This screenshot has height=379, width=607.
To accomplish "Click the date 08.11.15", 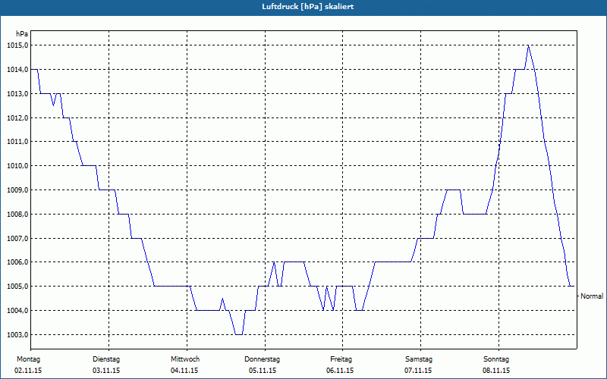I will (496, 371).
